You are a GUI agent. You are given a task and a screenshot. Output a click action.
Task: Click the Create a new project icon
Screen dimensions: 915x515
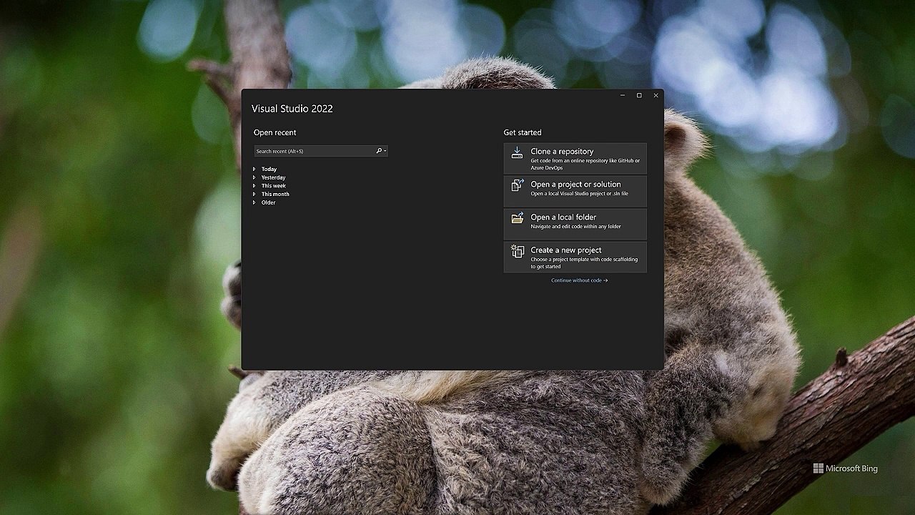[x=517, y=251]
